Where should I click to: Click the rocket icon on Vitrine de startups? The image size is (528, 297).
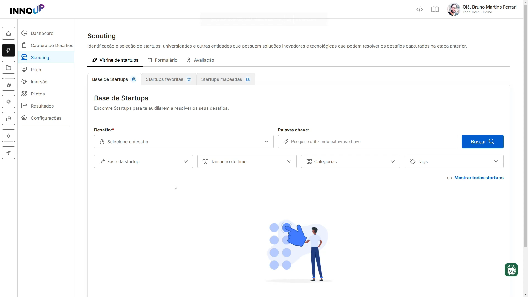tap(95, 60)
